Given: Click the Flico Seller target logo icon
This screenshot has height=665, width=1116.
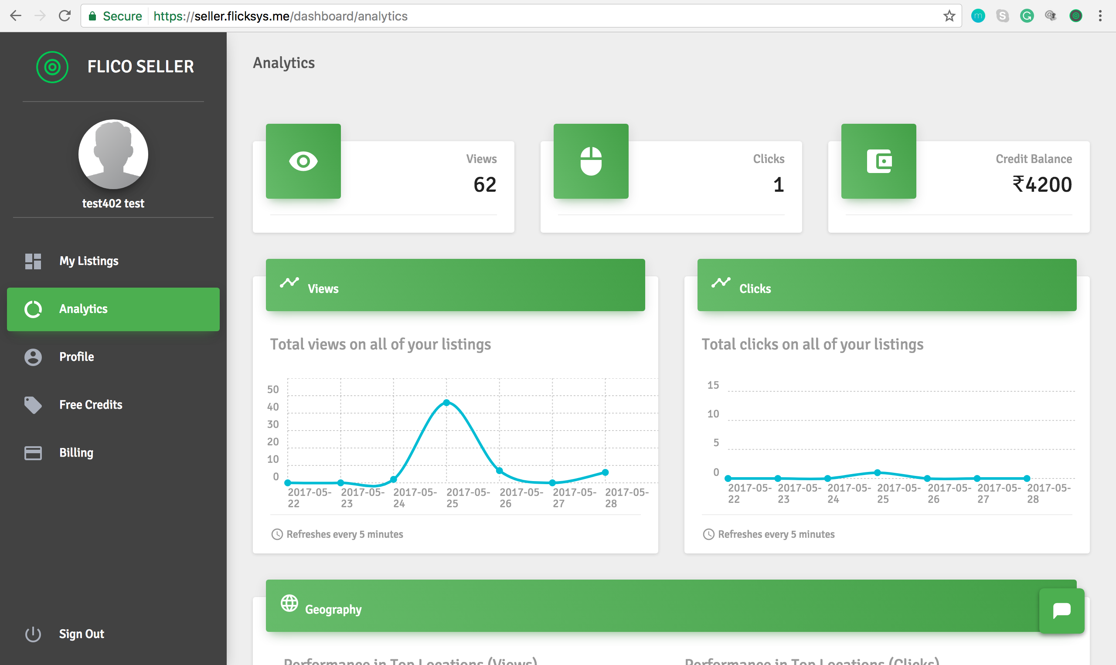Looking at the screenshot, I should pos(52,67).
